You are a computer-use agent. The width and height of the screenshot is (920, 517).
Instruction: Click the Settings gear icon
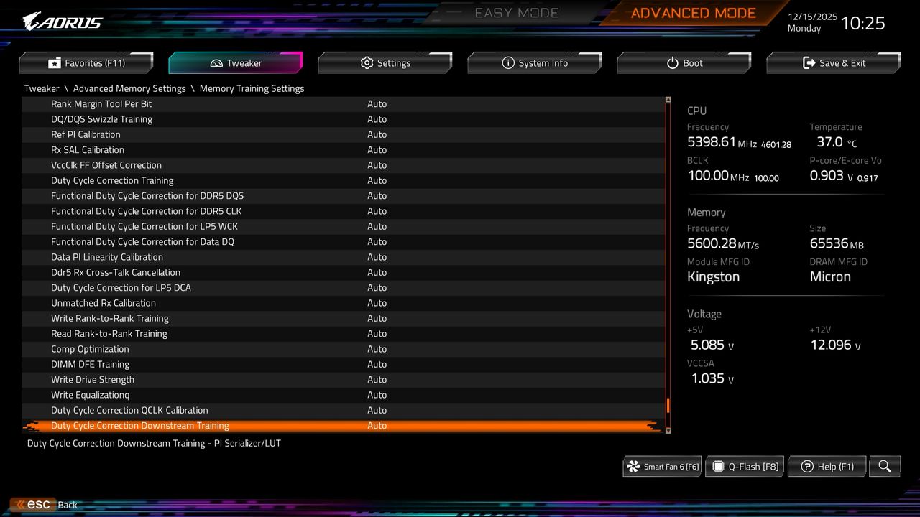366,62
